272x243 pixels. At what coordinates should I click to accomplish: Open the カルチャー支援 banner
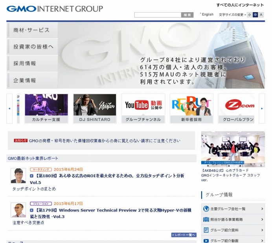point(46,109)
